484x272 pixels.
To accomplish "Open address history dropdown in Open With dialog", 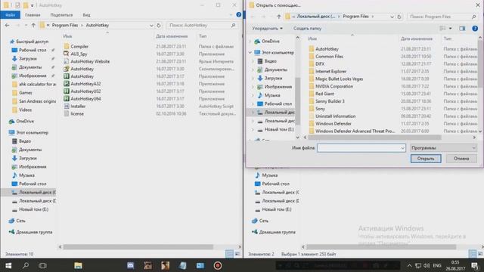I will [392, 17].
